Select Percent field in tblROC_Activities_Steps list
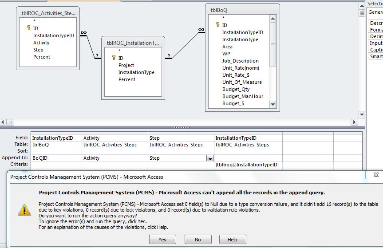 pos(42,57)
